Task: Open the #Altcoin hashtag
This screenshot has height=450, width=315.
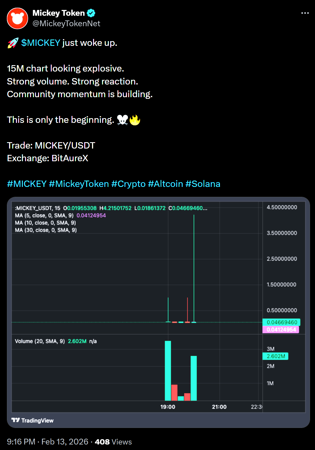Action: (x=166, y=184)
